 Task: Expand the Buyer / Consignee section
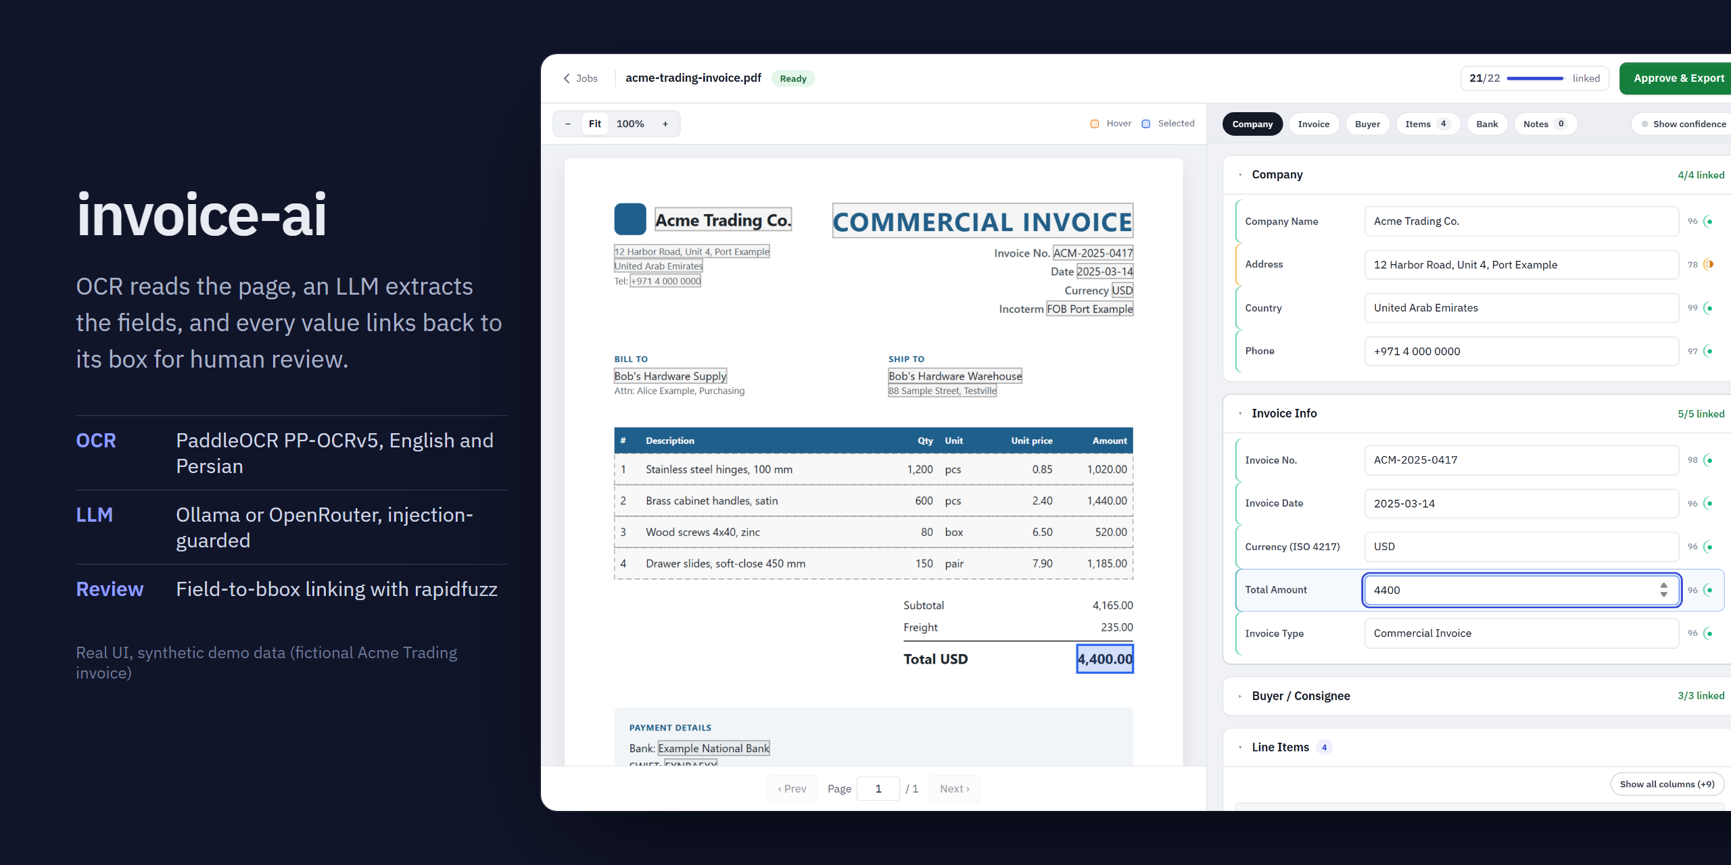(1240, 696)
